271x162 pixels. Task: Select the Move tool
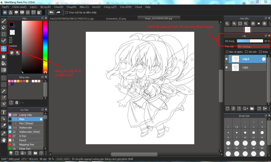(x=4, y=49)
